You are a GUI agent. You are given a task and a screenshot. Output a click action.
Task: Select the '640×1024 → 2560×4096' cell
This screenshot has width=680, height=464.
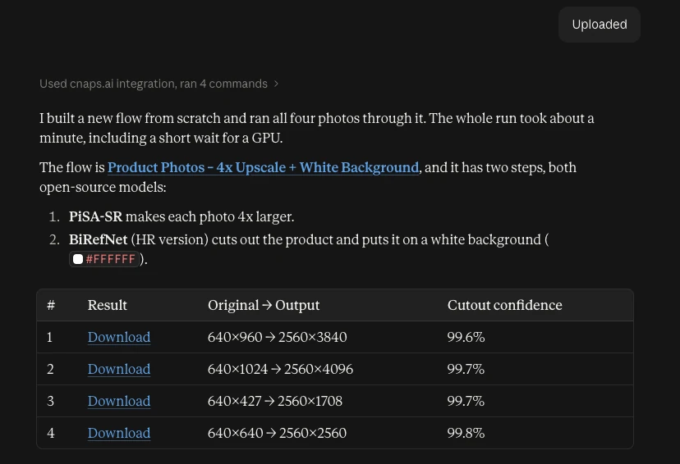280,369
